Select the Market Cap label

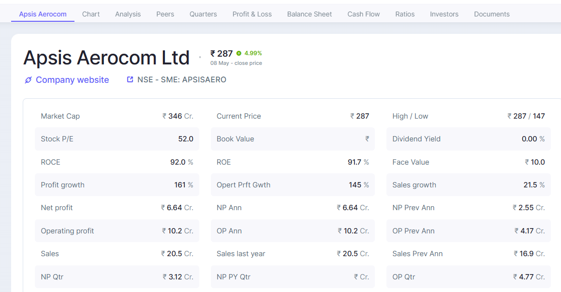[x=60, y=116]
